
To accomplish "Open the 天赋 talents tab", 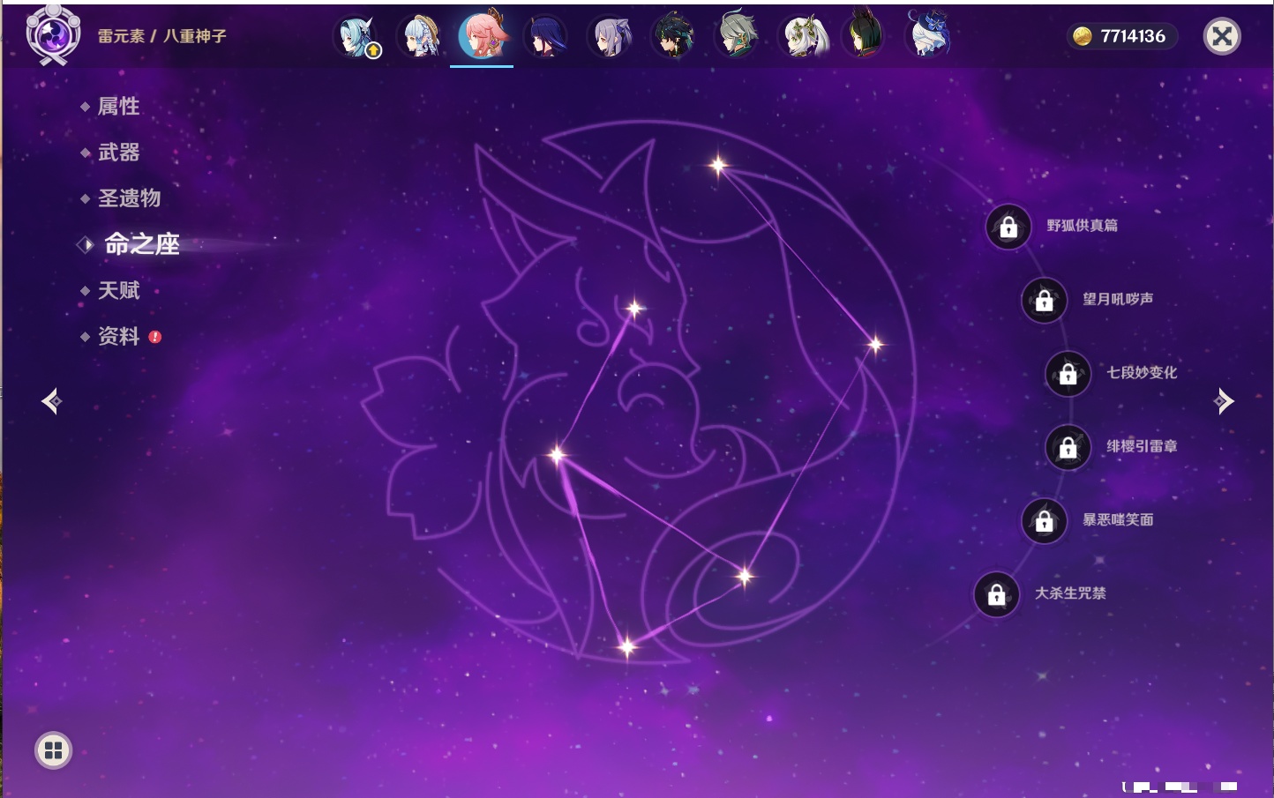I will pos(118,290).
